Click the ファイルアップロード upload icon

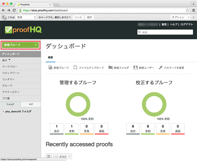click(x=75, y=68)
